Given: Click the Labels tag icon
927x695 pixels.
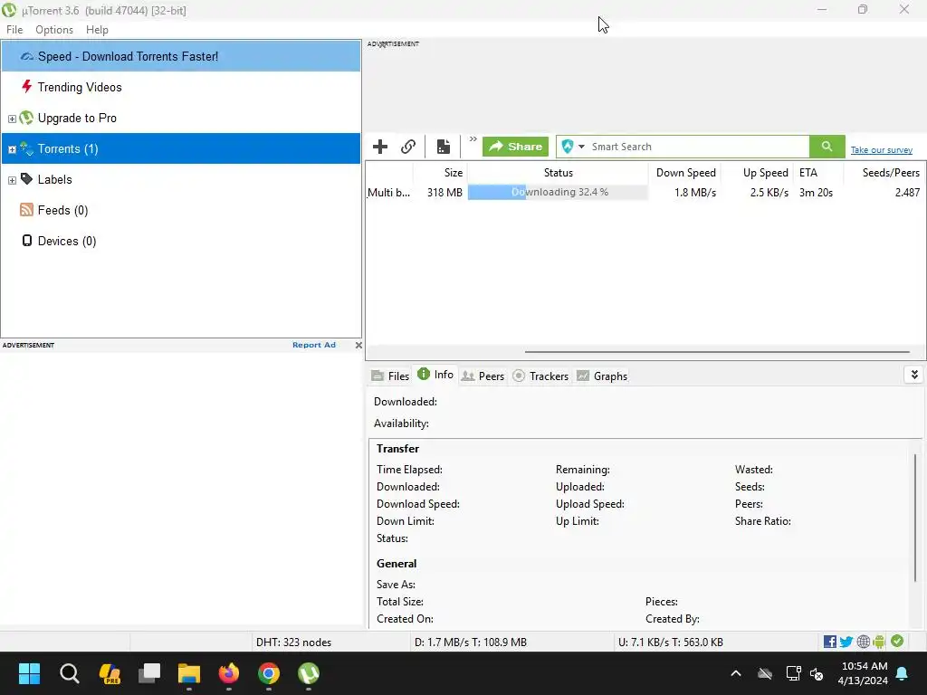Looking at the screenshot, I should click(26, 179).
